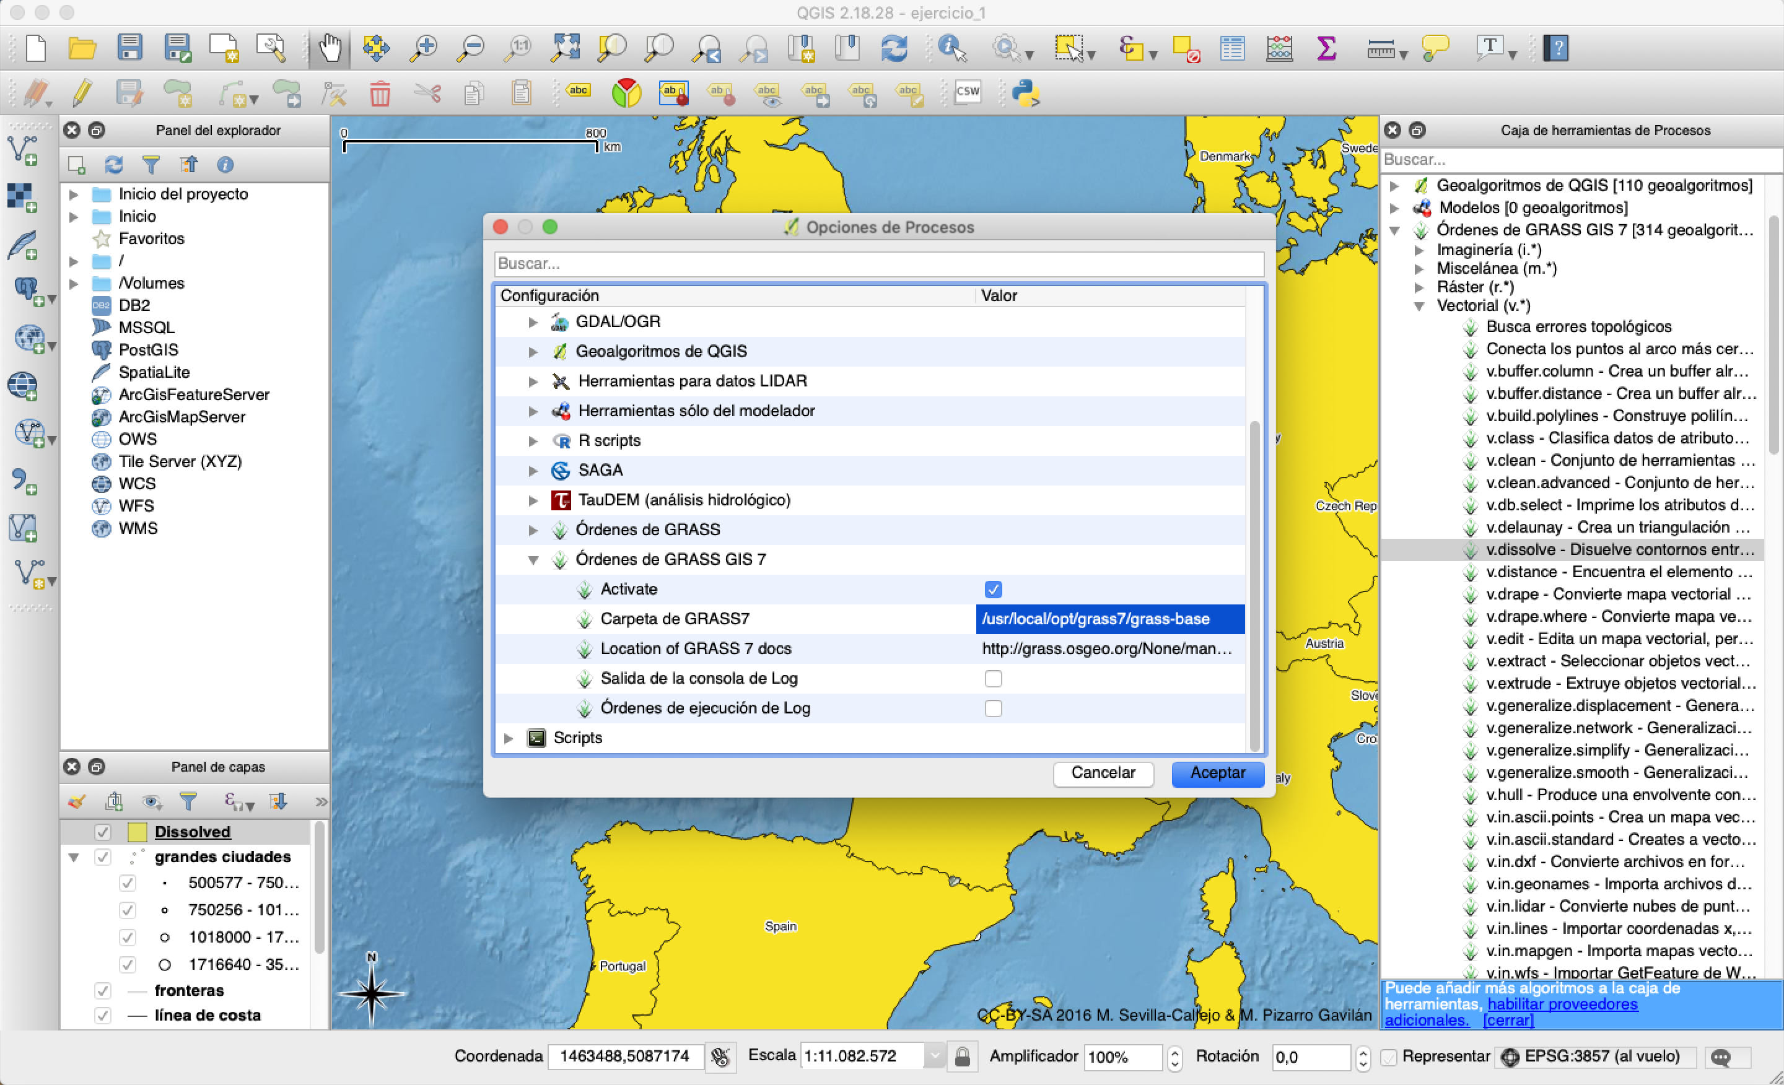Enable Órdenes de ejecución de Log
Viewport: 1784px width, 1085px height.
tap(994, 708)
